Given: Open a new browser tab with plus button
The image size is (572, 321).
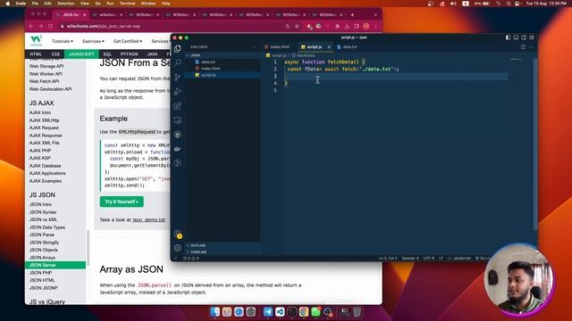Looking at the screenshot, I should click(352, 15).
